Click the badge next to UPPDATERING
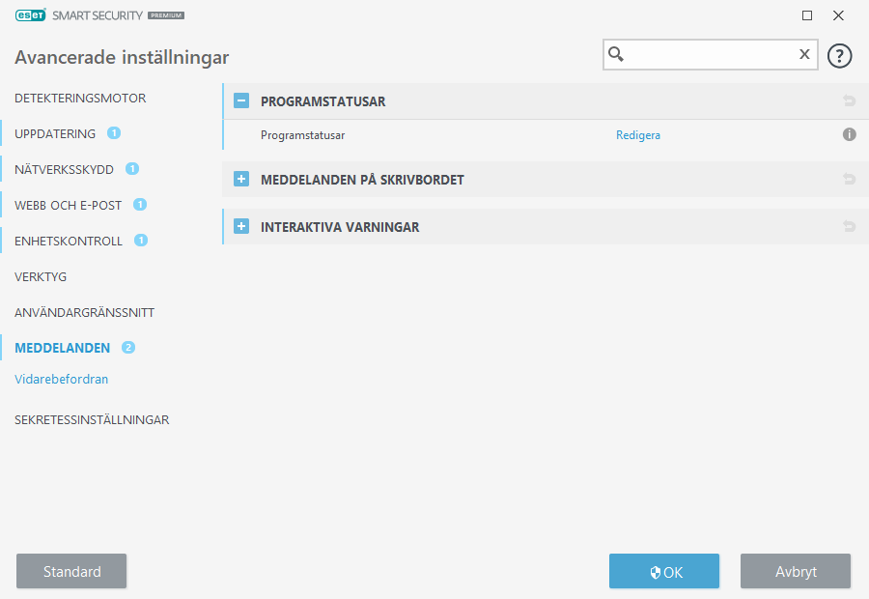Screen dimensions: 869x599 click(114, 133)
